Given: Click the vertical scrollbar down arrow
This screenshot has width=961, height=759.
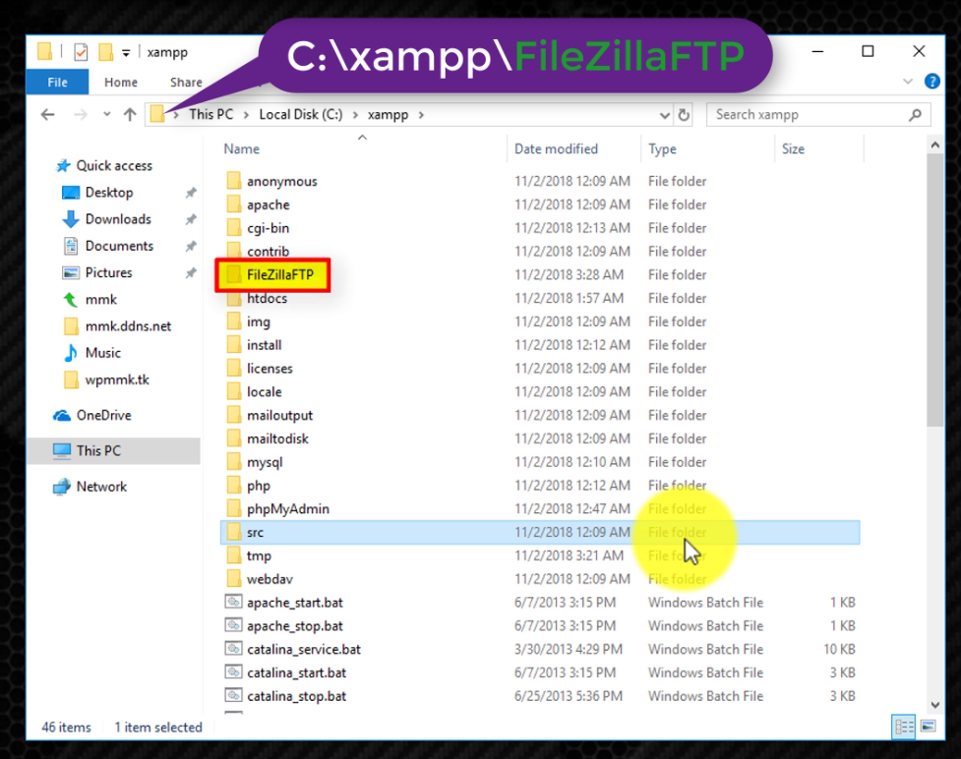Looking at the screenshot, I should pos(934,705).
